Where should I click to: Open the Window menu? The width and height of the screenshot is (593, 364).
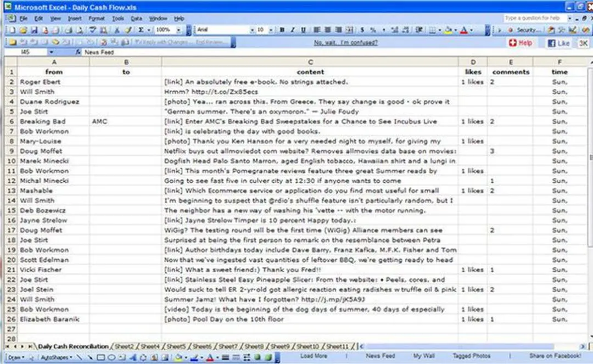coord(158,19)
